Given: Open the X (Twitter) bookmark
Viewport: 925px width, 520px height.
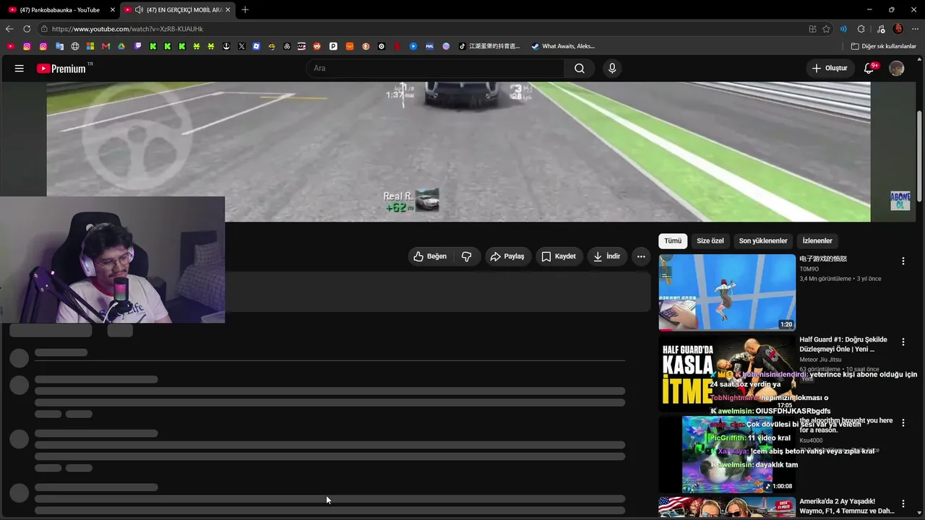Looking at the screenshot, I should 241,46.
